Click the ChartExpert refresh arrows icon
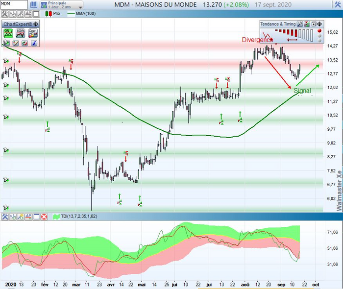The height and width of the screenshot is (289, 343). 24,43
